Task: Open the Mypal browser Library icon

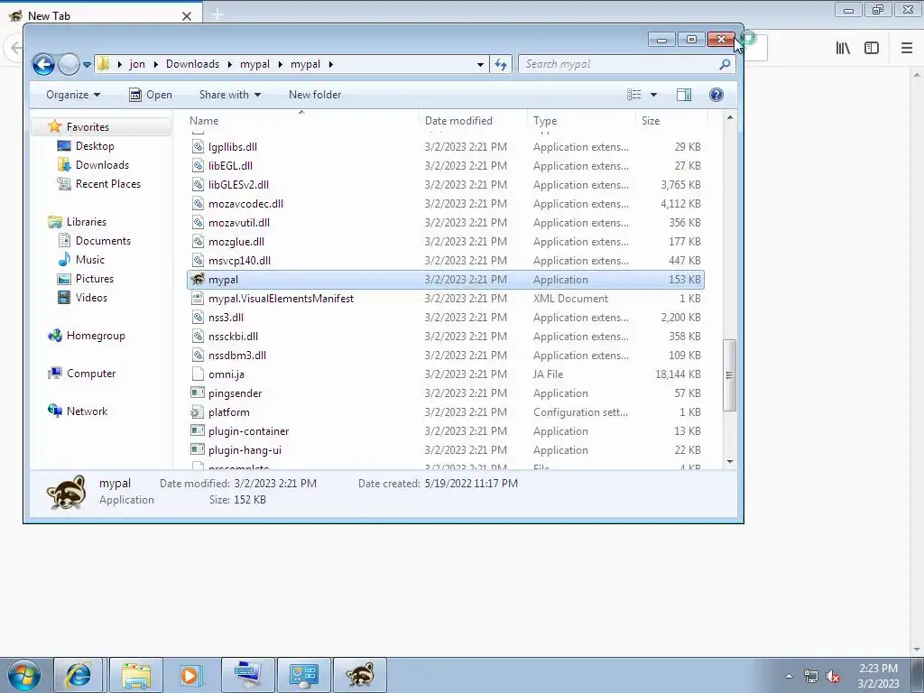Action: [843, 49]
